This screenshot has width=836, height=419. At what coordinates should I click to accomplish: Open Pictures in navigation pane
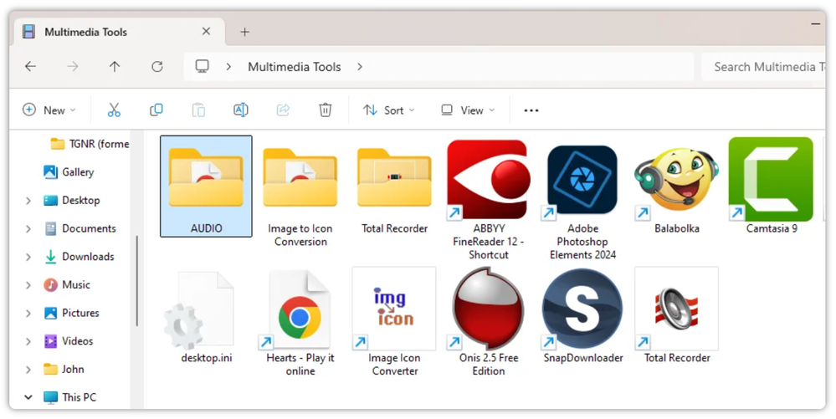(x=71, y=314)
